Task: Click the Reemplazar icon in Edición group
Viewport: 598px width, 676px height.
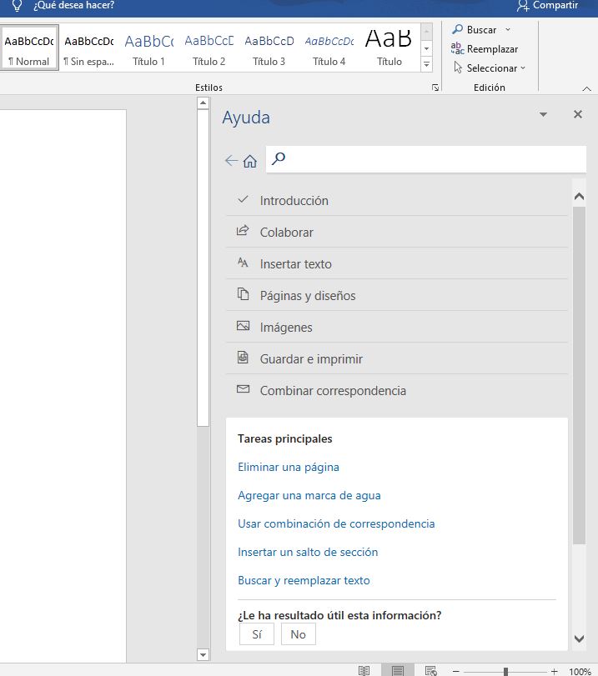Action: pos(457,49)
